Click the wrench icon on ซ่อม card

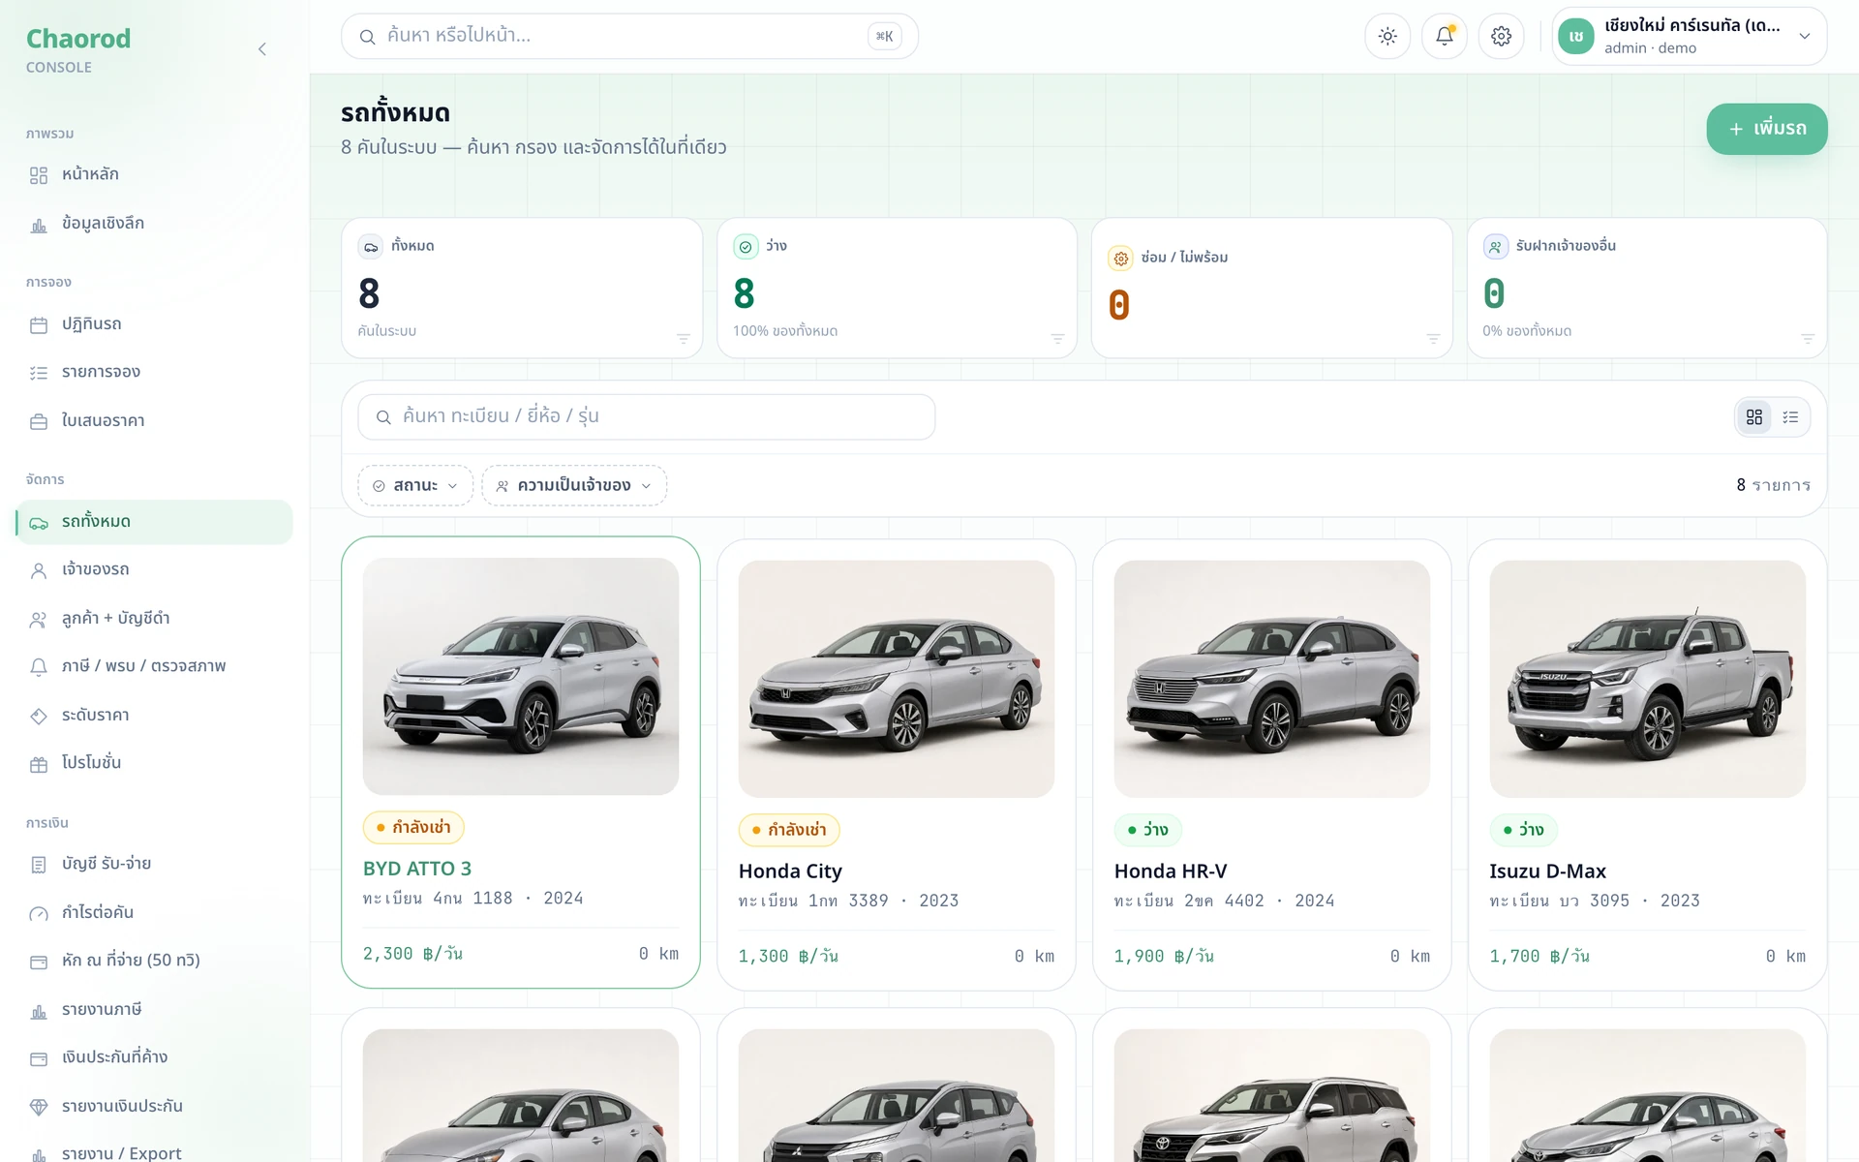point(1121,259)
